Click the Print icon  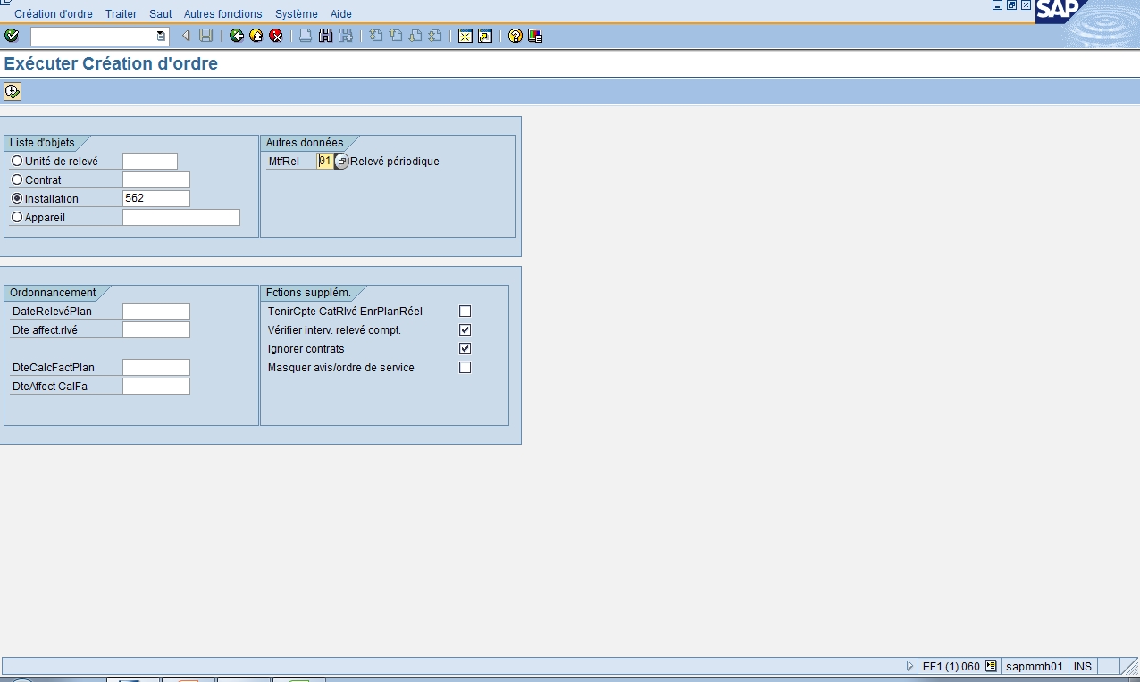click(x=306, y=36)
